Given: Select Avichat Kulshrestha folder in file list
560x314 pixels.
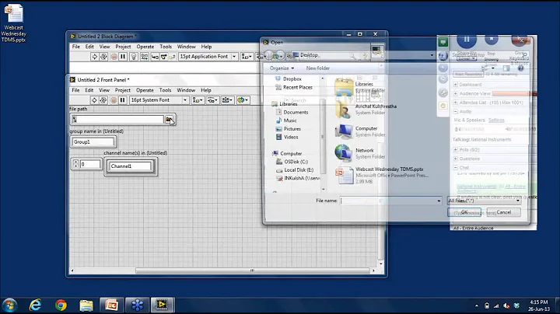Looking at the screenshot, I should click(366, 109).
